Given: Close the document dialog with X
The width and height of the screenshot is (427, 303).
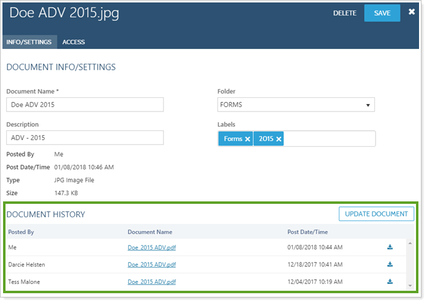Looking at the screenshot, I should 412,12.
